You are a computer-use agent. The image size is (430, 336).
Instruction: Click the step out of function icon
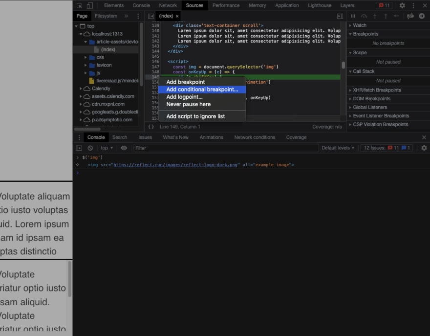(x=386, y=16)
